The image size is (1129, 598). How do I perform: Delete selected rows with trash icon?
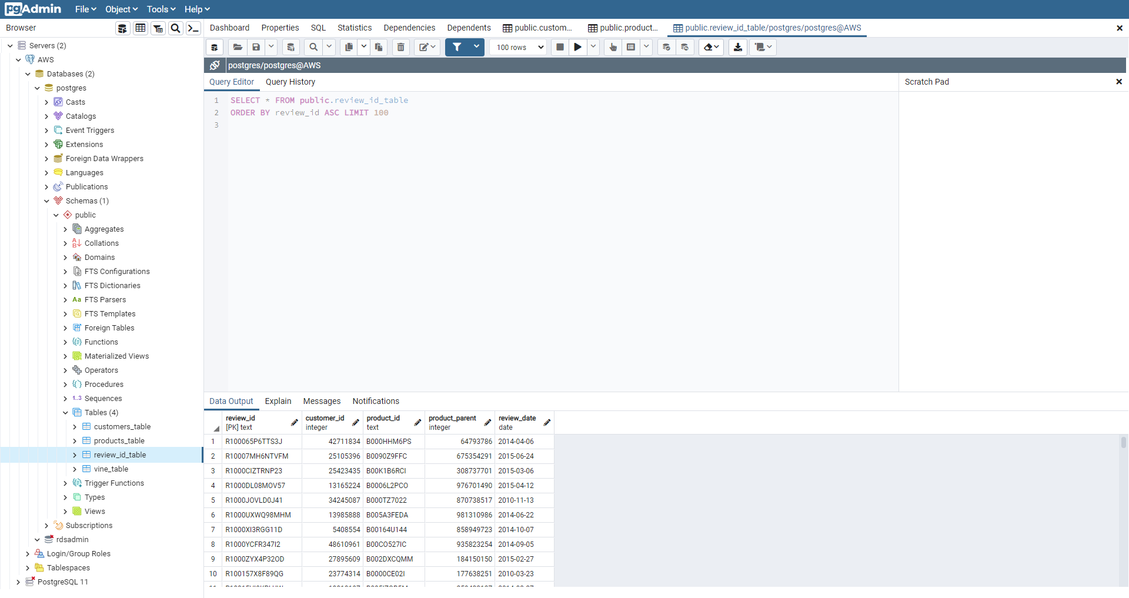coord(400,47)
